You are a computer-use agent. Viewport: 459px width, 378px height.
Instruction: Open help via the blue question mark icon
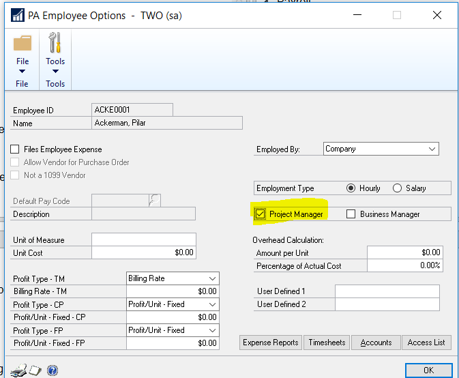[53, 370]
